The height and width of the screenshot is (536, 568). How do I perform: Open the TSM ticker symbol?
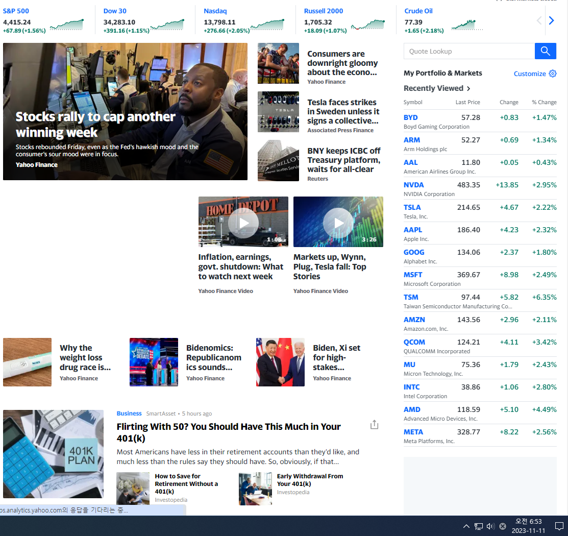[411, 297]
